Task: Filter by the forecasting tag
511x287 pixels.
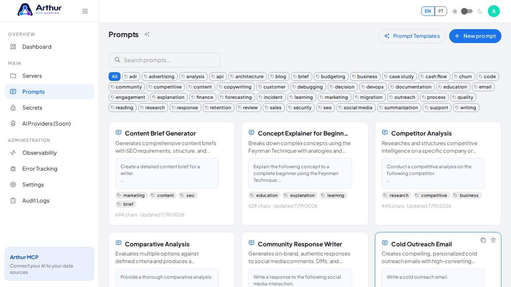Action: 236,97
